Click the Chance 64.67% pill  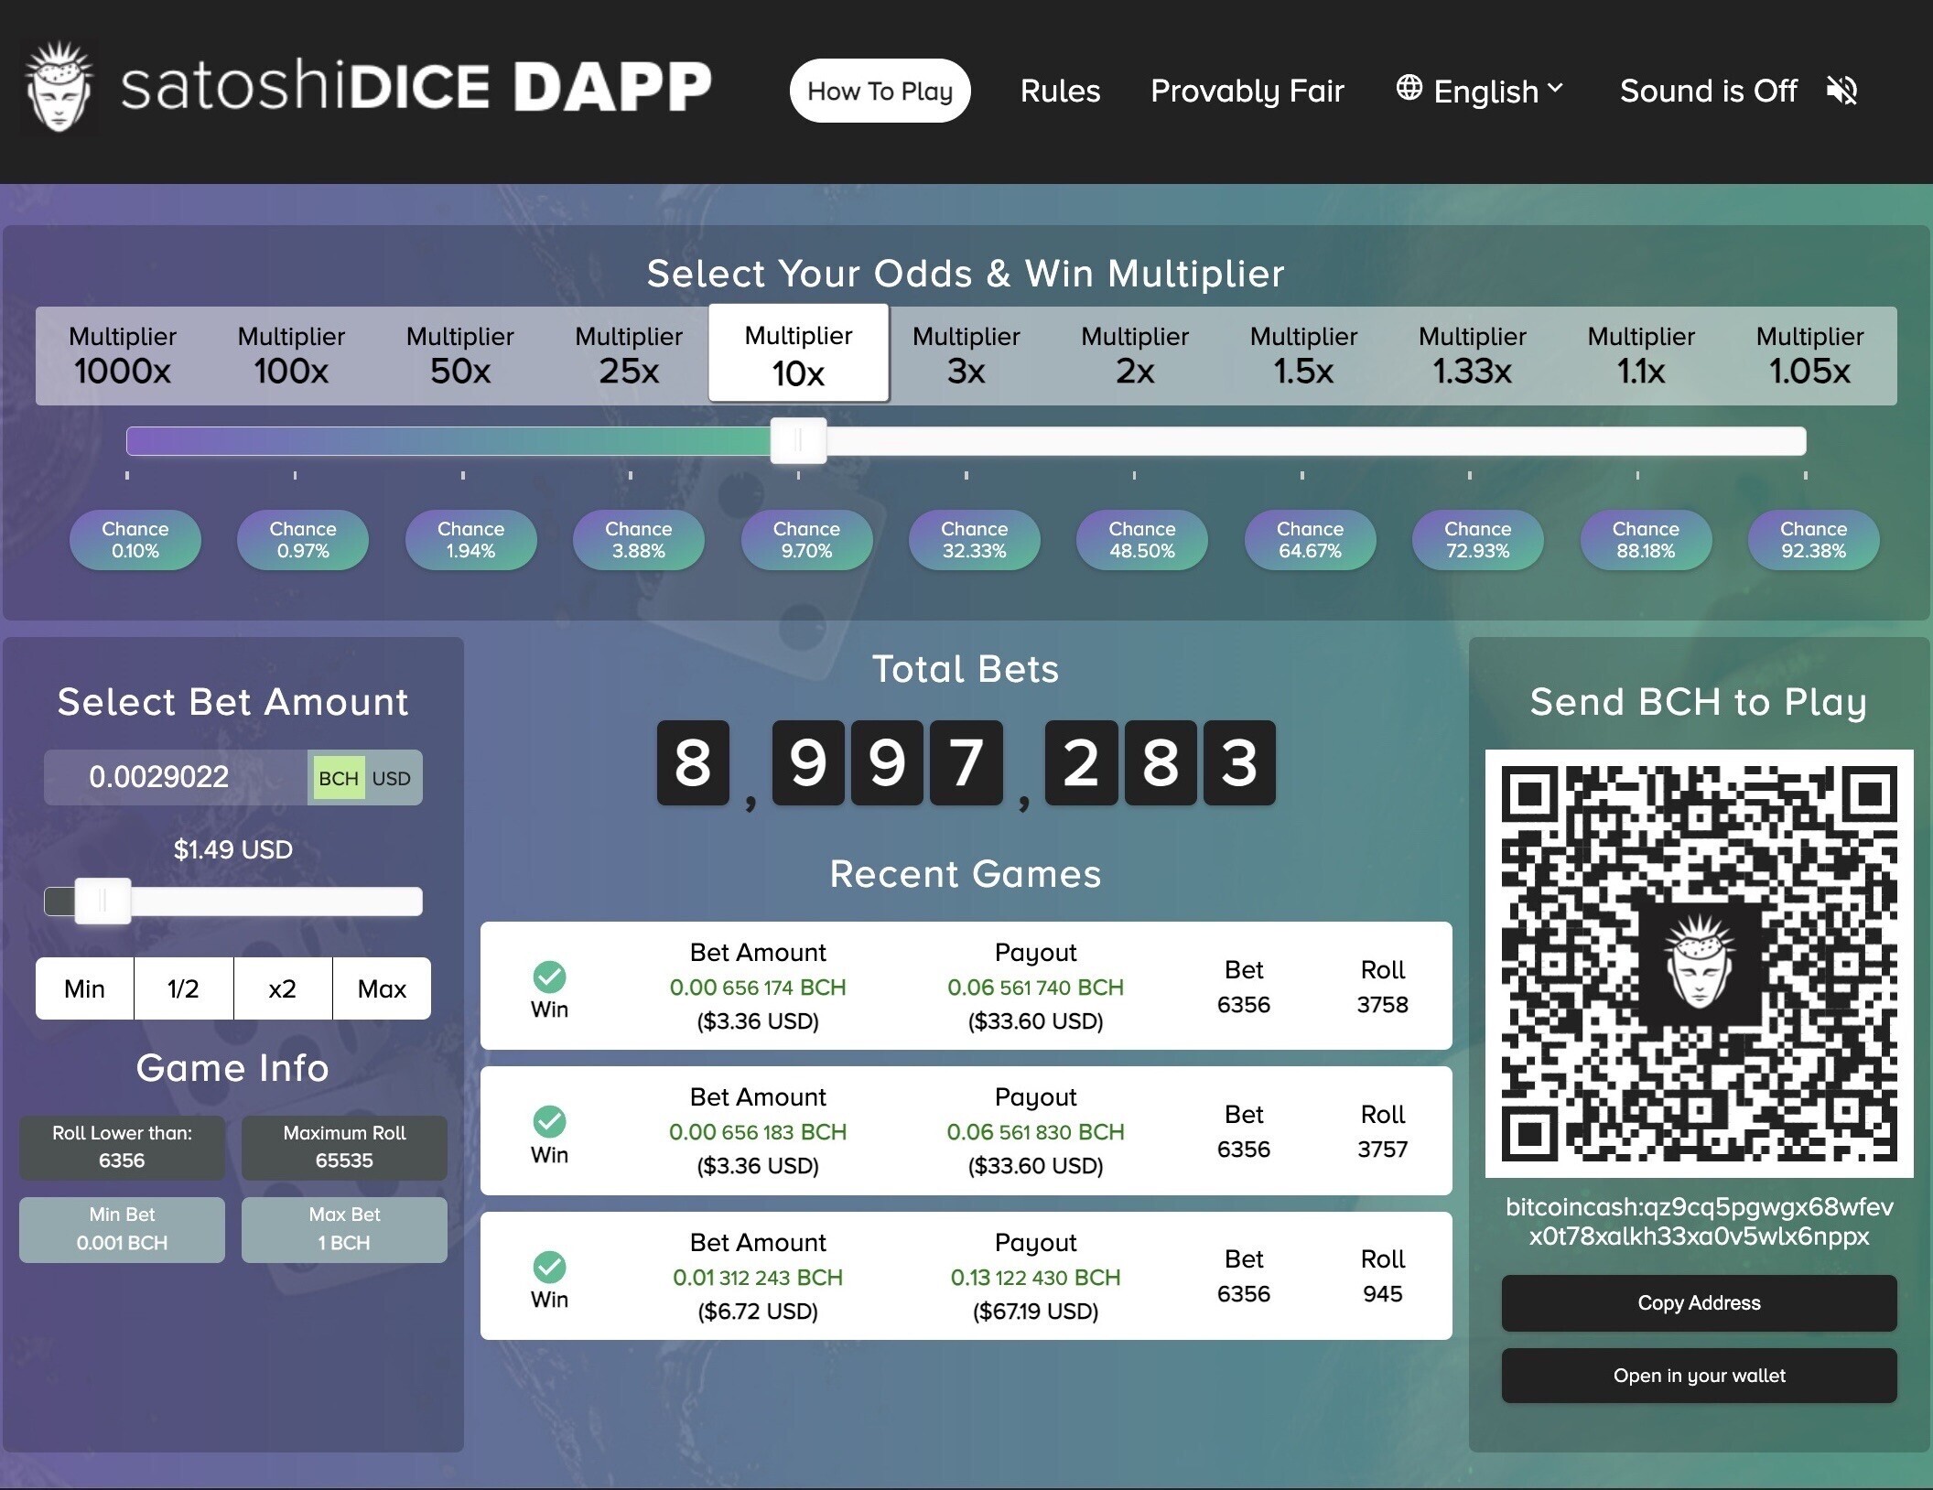tap(1310, 540)
